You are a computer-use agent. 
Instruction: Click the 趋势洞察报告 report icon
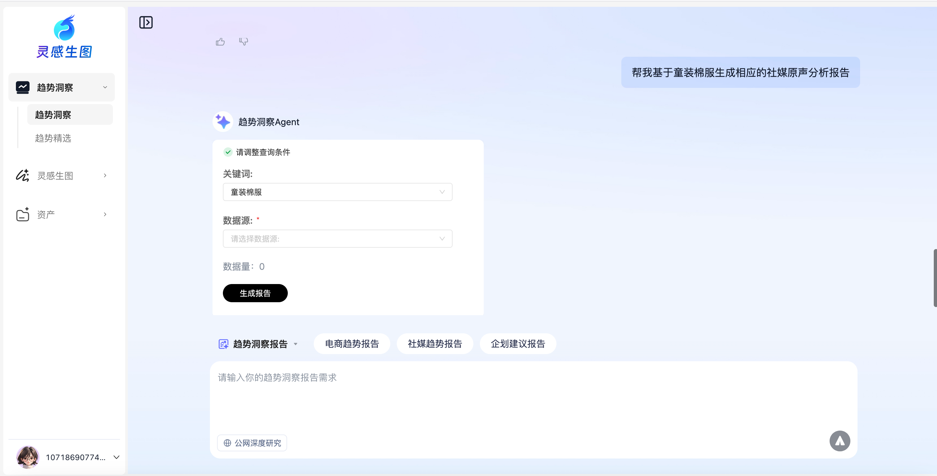click(x=223, y=344)
